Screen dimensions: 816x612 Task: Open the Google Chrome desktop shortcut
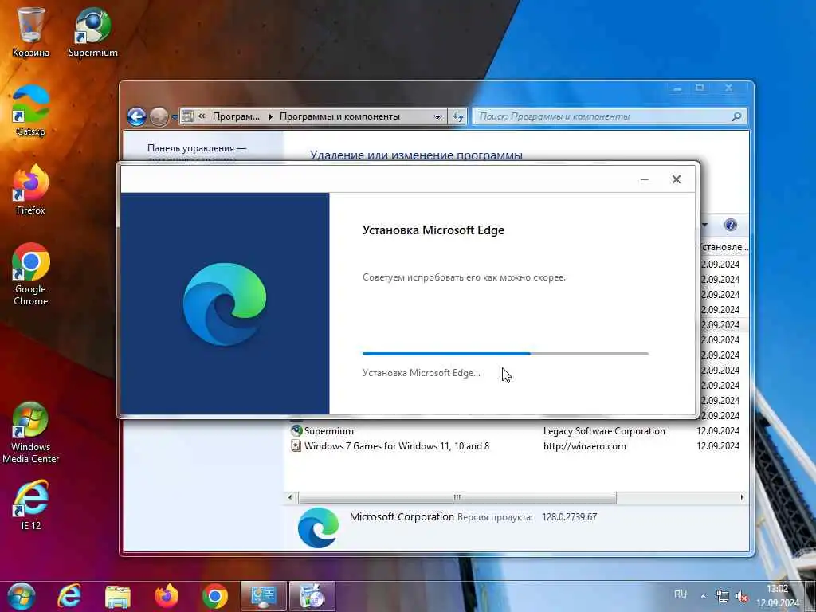tap(31, 274)
